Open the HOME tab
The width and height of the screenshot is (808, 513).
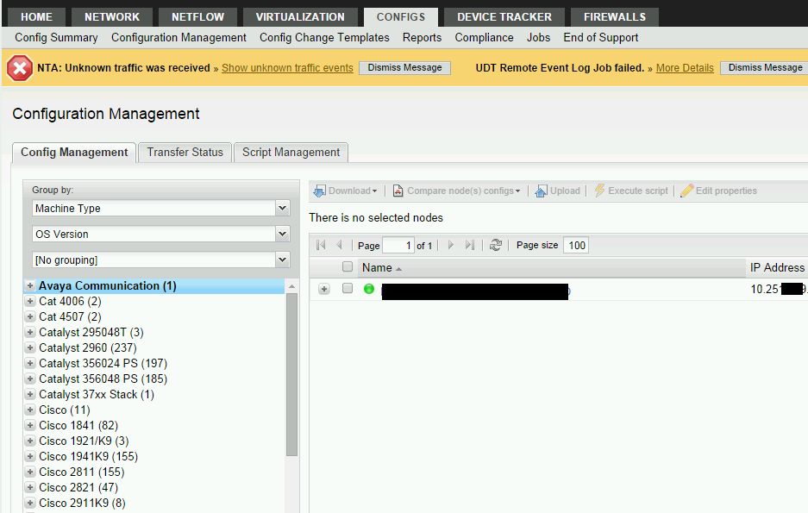36,17
